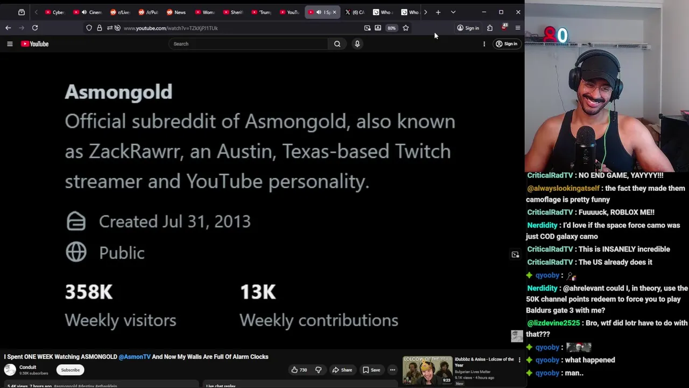Click the YouTube search magnifier button
689x388 pixels.
(x=337, y=44)
